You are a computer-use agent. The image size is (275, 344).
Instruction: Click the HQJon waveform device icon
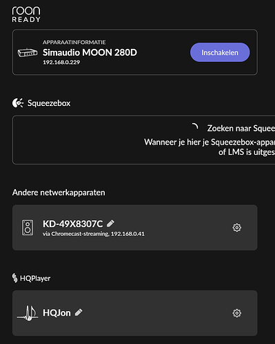pos(28,313)
